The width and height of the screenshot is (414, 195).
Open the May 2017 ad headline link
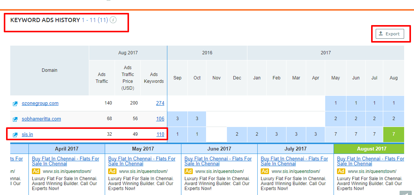[x=142, y=161]
